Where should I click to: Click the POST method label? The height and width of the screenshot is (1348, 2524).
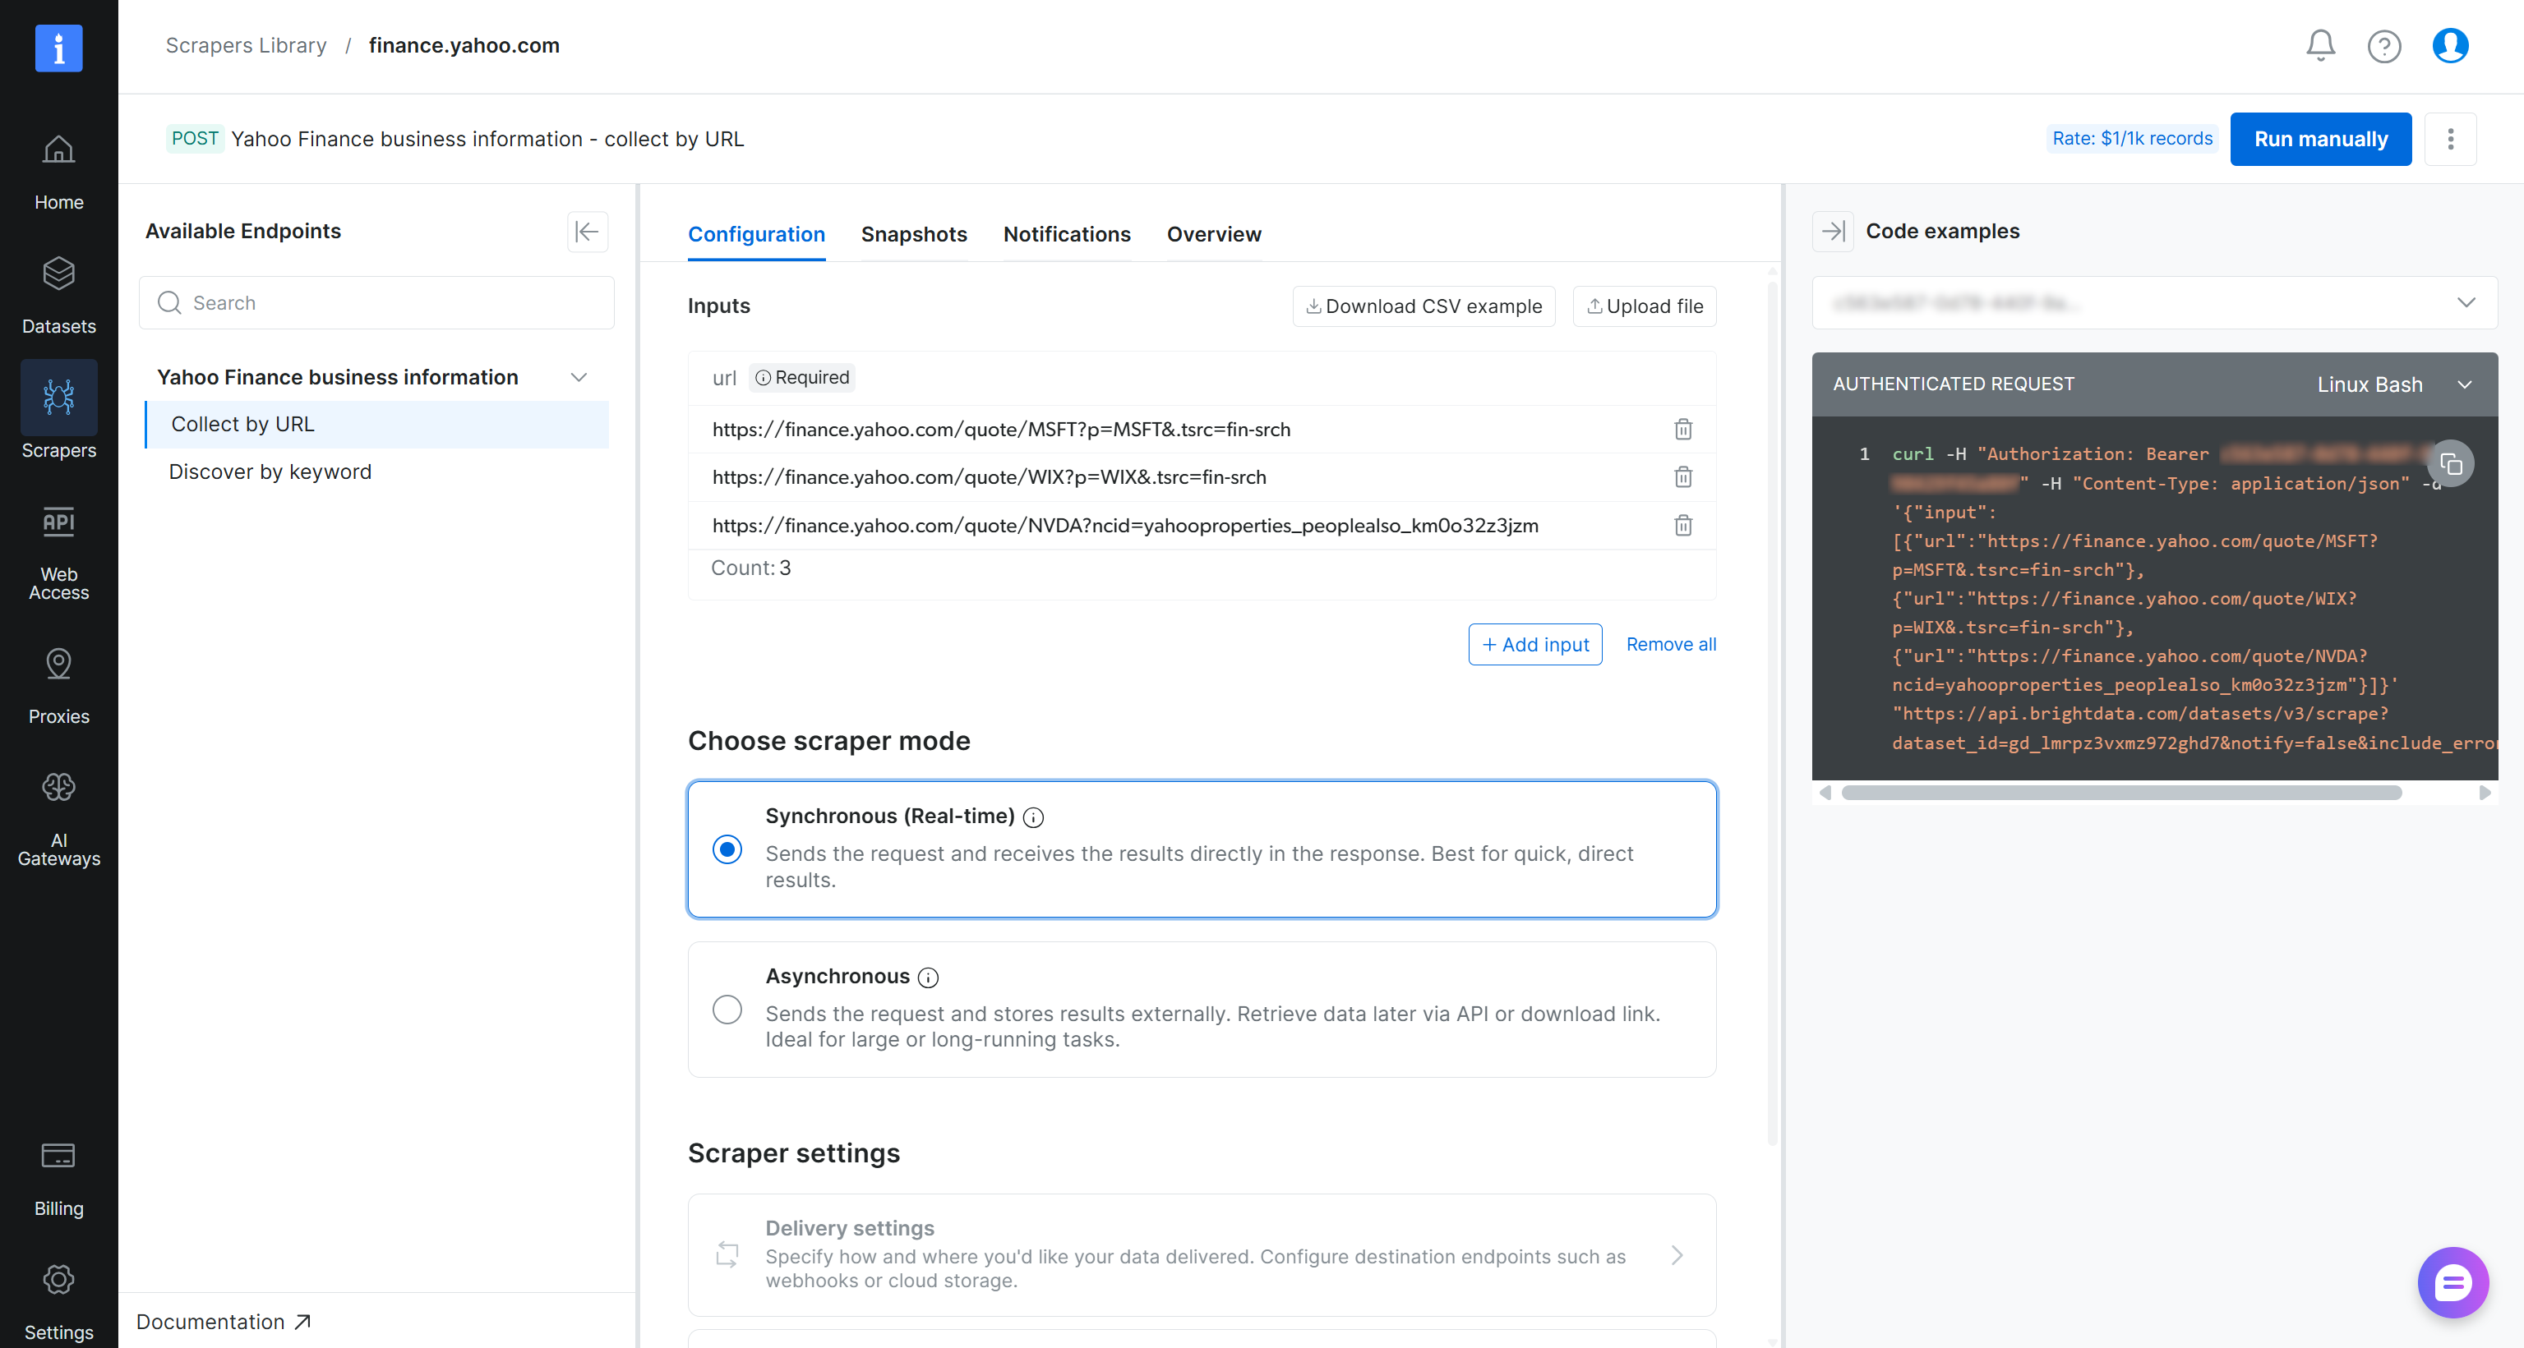tap(195, 138)
